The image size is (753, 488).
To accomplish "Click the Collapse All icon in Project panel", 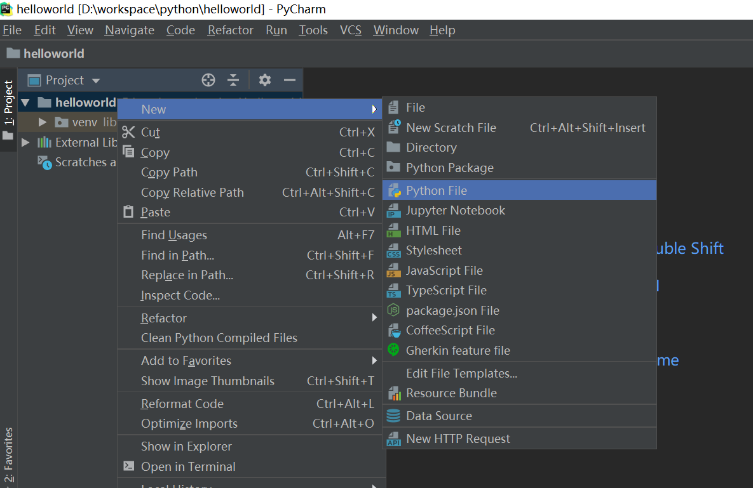I will coord(233,80).
